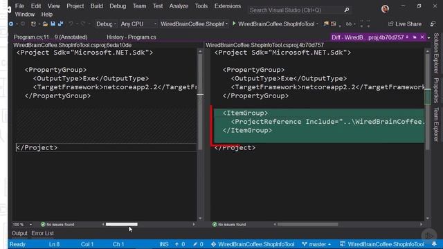Open the Output panel tab
This screenshot has width=443, height=249.
(x=19, y=233)
